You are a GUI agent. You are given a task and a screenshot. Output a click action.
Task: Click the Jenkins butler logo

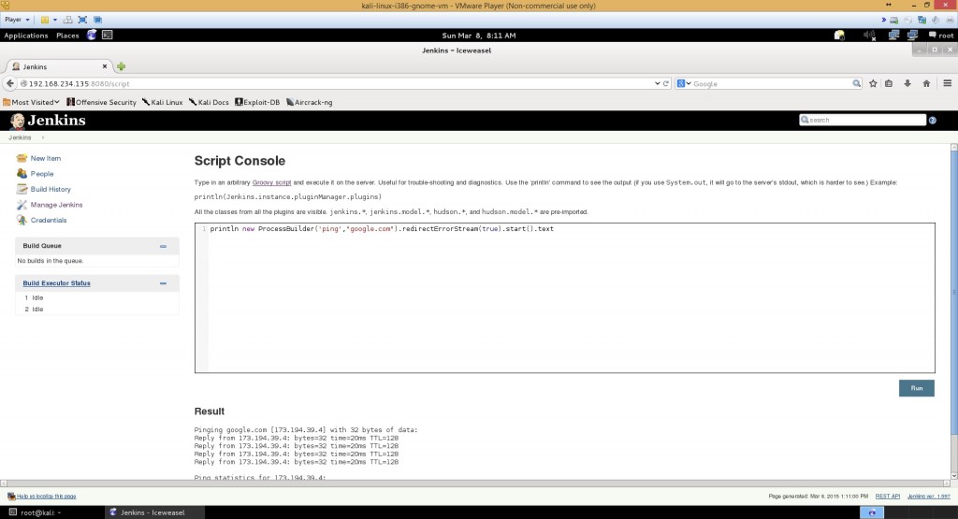click(x=17, y=121)
